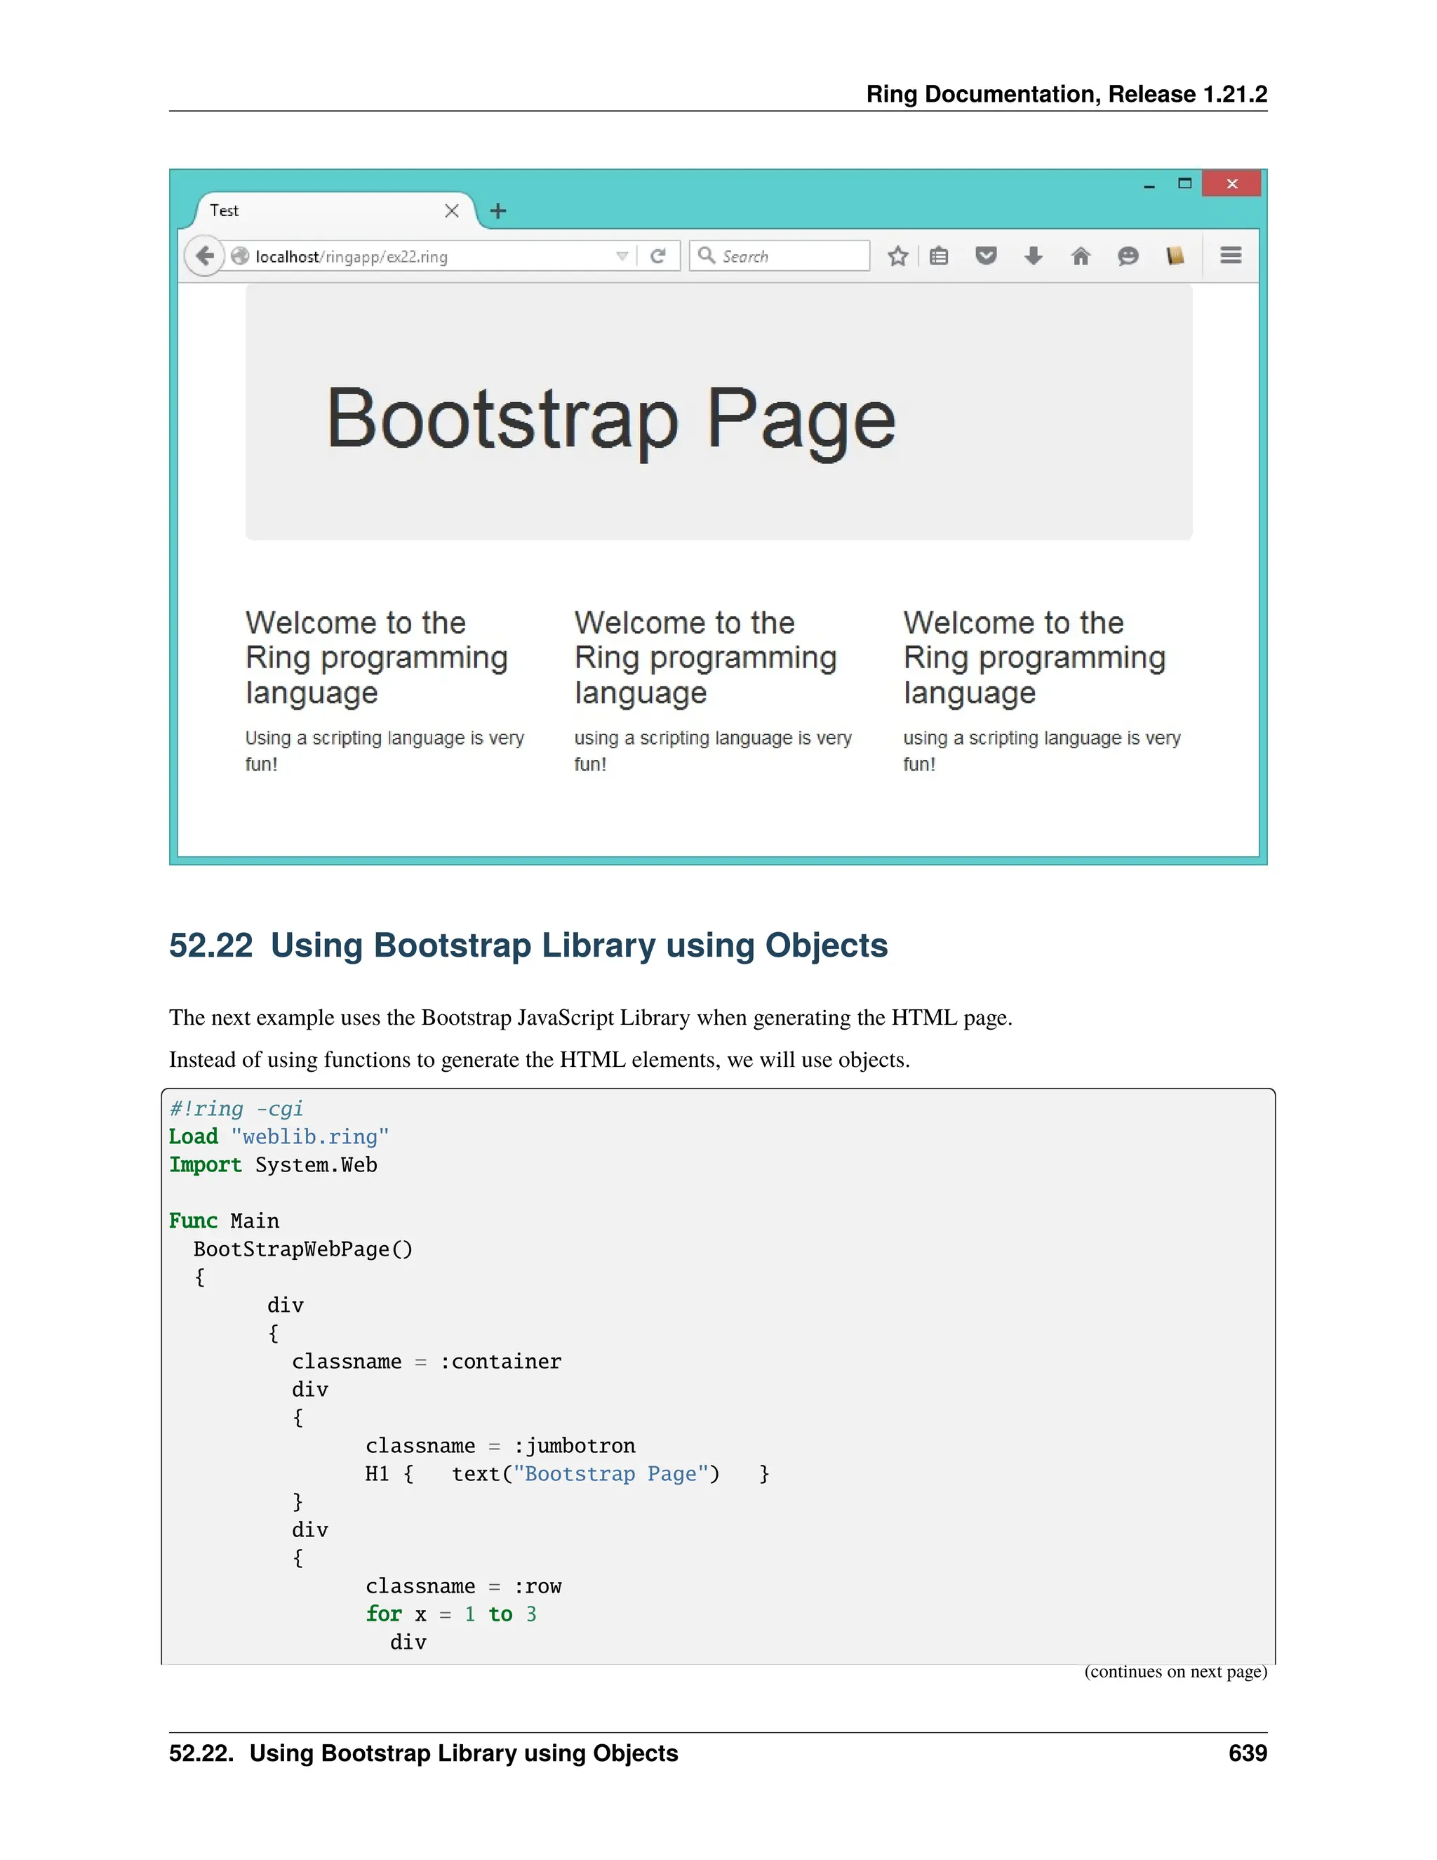Open the chat smiley icon in the toolbar
Screen dimensions: 1437x1860
(1128, 255)
